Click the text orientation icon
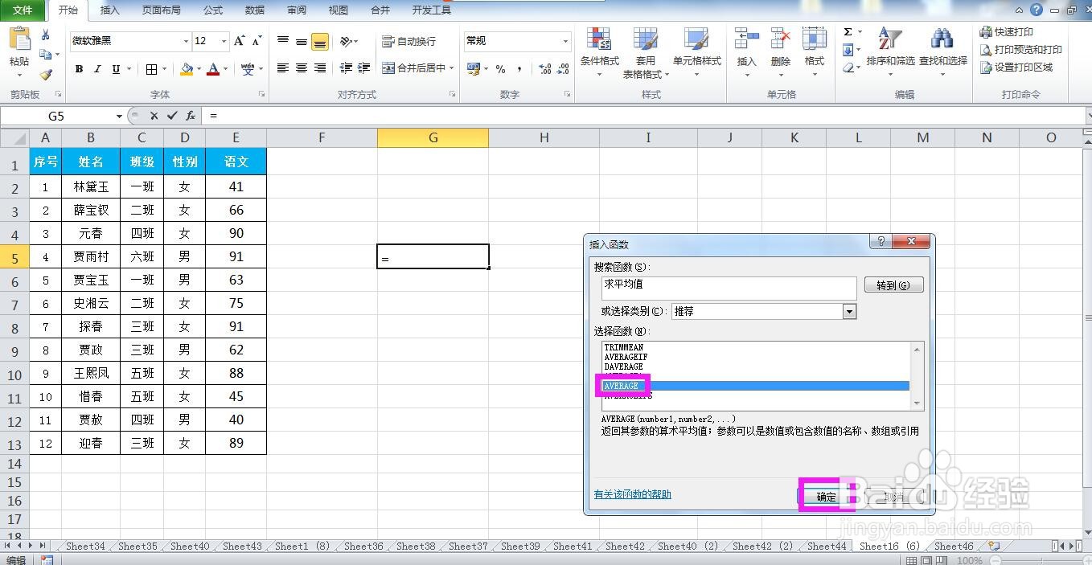The width and height of the screenshot is (1092, 565). pos(346,41)
